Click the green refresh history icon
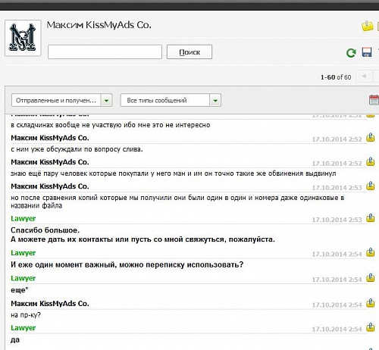 [x=351, y=52]
